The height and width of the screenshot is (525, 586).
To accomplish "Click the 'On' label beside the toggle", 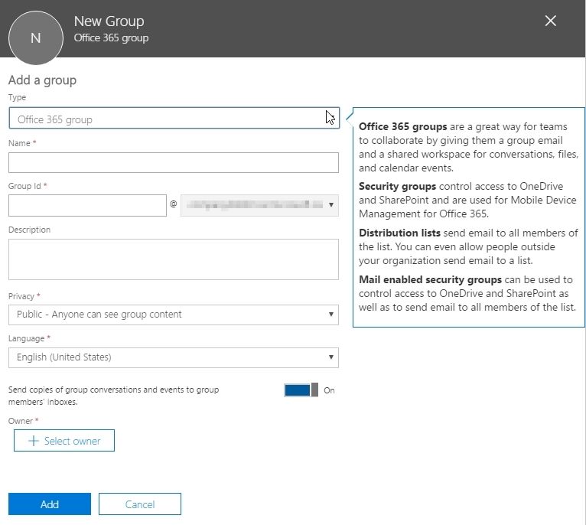I will point(329,390).
